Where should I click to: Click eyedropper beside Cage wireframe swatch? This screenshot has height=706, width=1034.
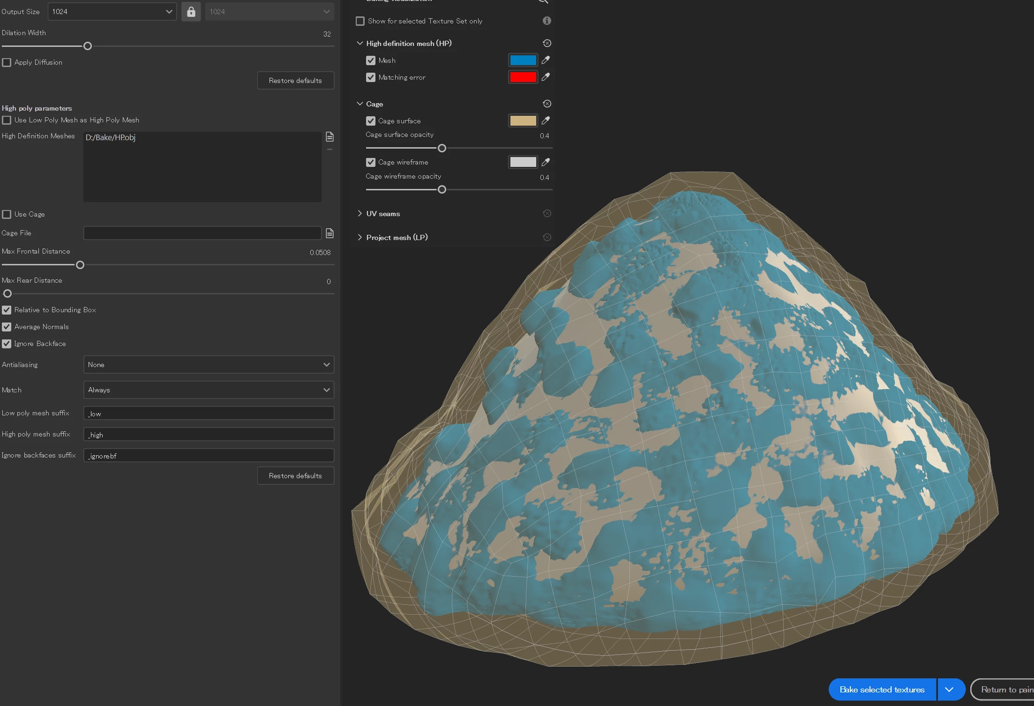tap(546, 162)
